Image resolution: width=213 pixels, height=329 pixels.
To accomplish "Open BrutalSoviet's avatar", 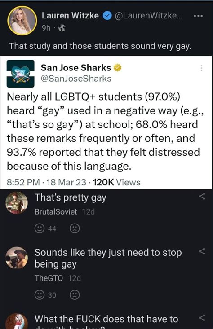I will click(x=17, y=203).
